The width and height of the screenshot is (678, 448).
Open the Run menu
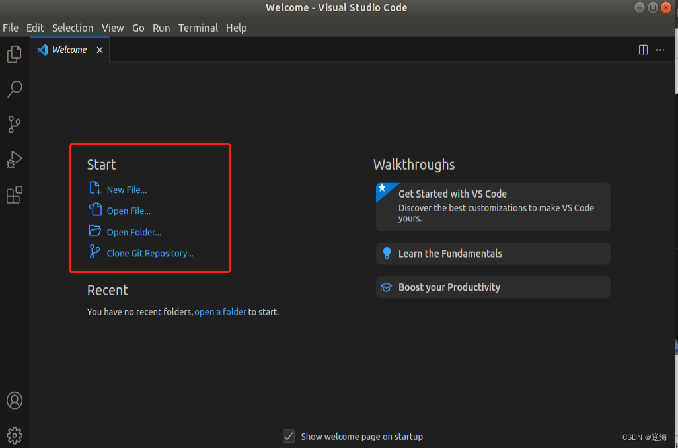(161, 28)
